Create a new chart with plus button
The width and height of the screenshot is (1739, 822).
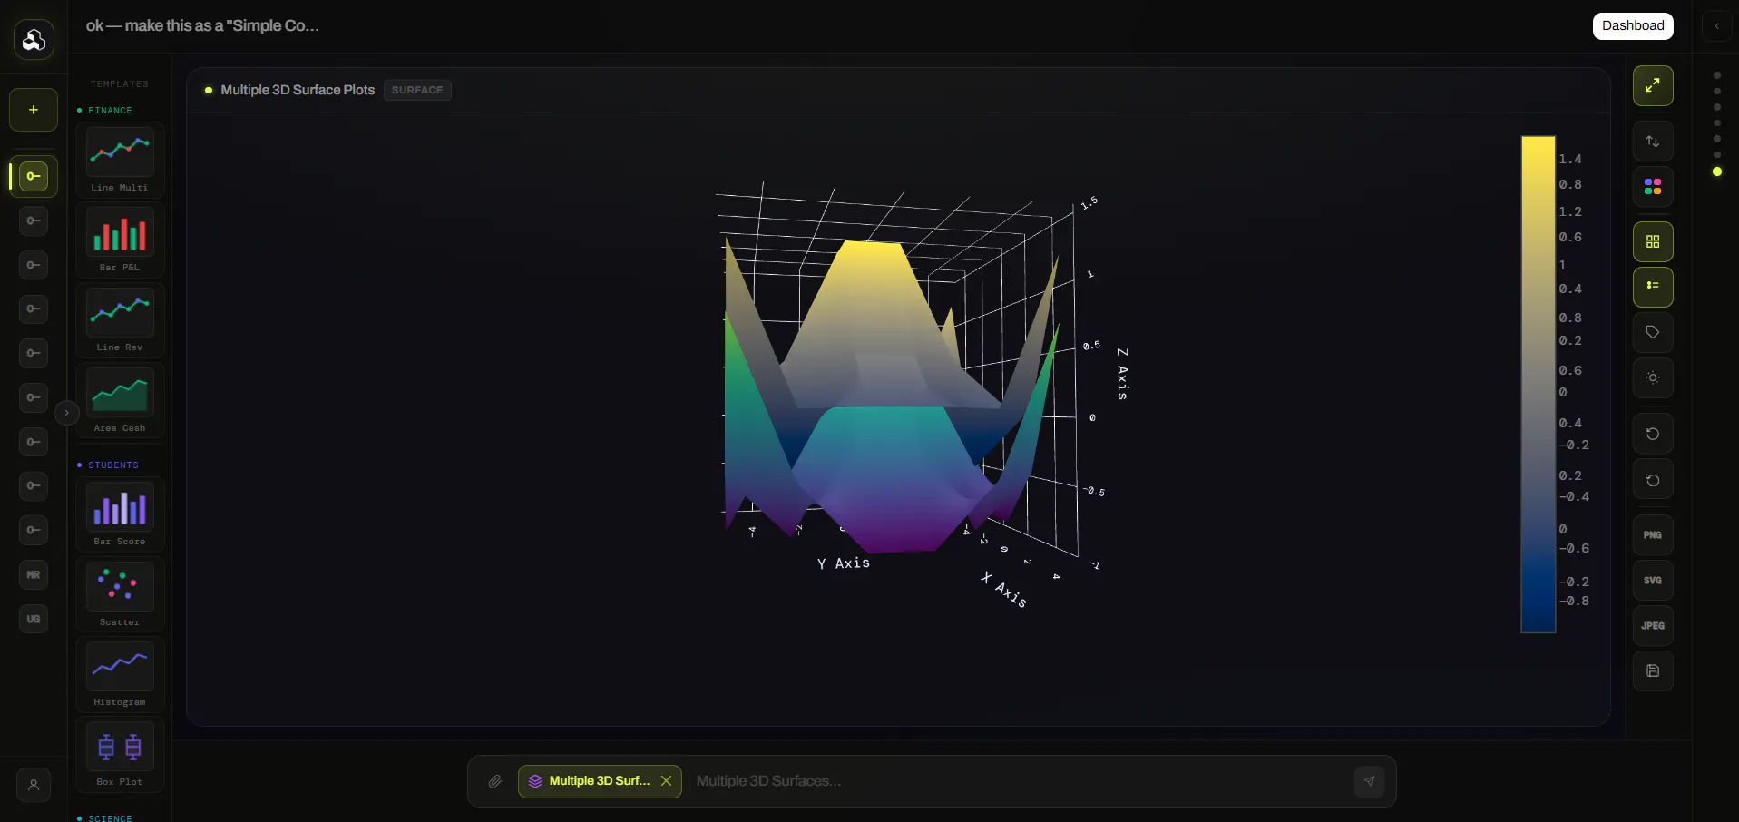(34, 110)
